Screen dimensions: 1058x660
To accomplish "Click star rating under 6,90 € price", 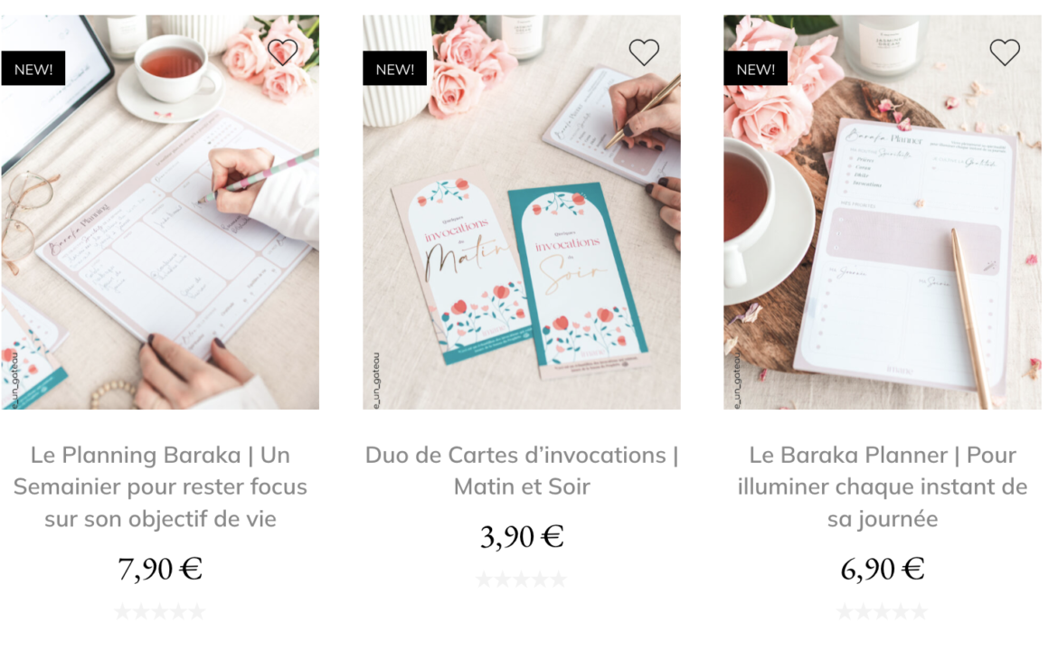I will point(883,612).
